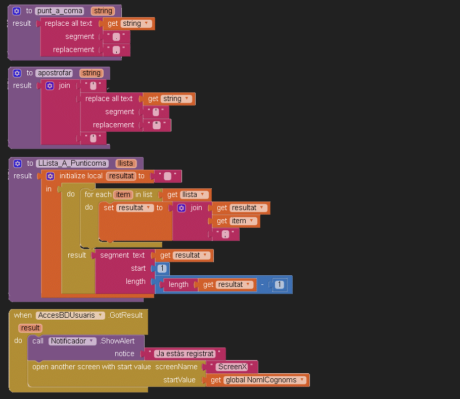
Task: Open the join gear in set resultat block
Action: [x=181, y=208]
